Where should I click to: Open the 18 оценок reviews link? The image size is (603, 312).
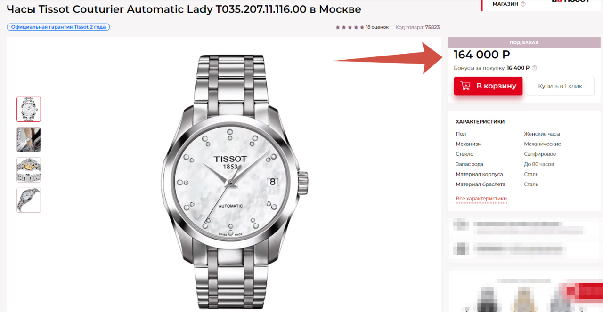pos(377,27)
